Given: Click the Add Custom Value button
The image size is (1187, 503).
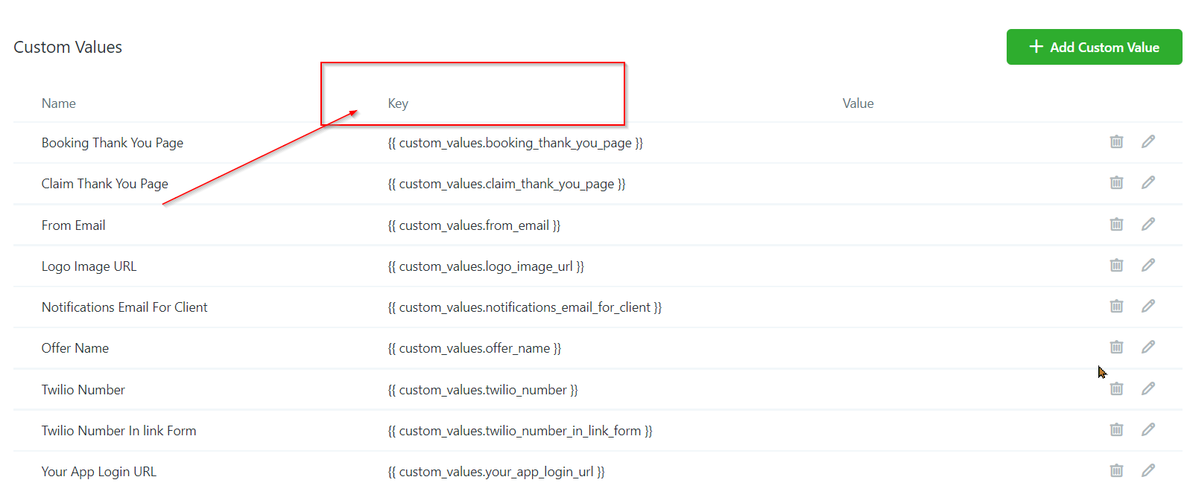Looking at the screenshot, I should click(x=1093, y=47).
